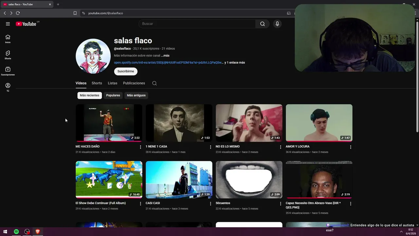The image size is (419, 236).
Task: Open options menu for CASI CASI
Action: point(210,204)
